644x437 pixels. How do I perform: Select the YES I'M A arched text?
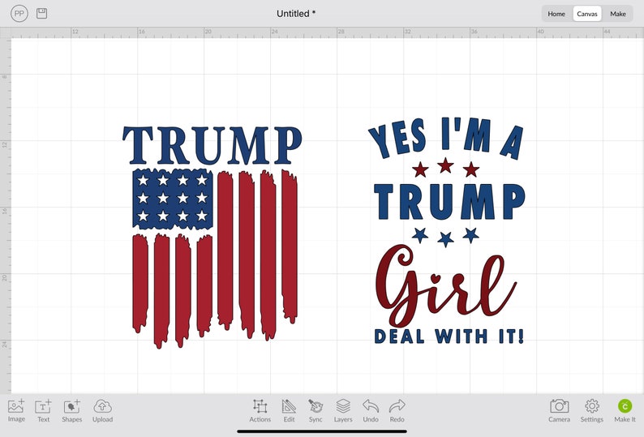[445, 138]
